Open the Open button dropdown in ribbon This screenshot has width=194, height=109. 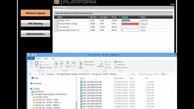click(109, 62)
